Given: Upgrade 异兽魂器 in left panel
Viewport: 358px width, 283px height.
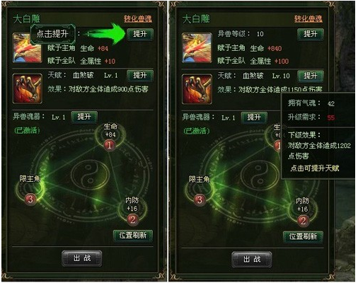Looking at the screenshot, I should pos(84,117).
